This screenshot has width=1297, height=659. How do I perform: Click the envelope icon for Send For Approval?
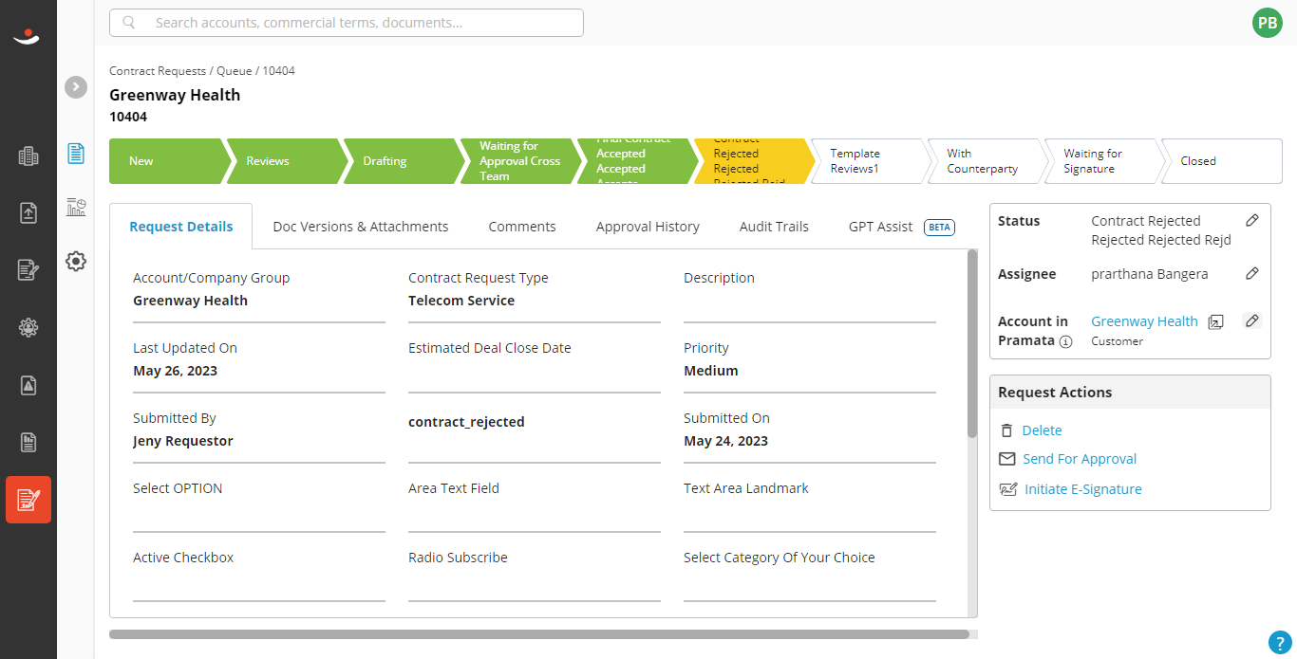(x=1007, y=459)
